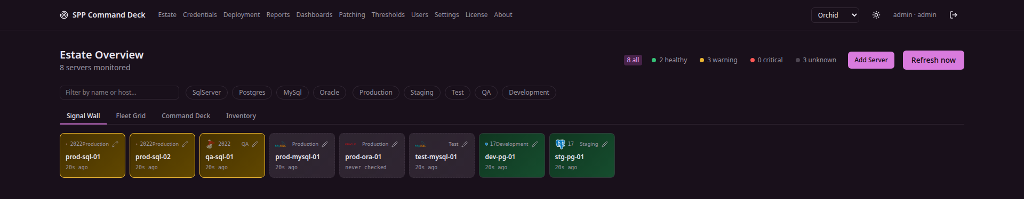Click the Oracle logo on the prod-ora-01 card
This screenshot has width=1024, height=199.
pyautogui.click(x=350, y=144)
